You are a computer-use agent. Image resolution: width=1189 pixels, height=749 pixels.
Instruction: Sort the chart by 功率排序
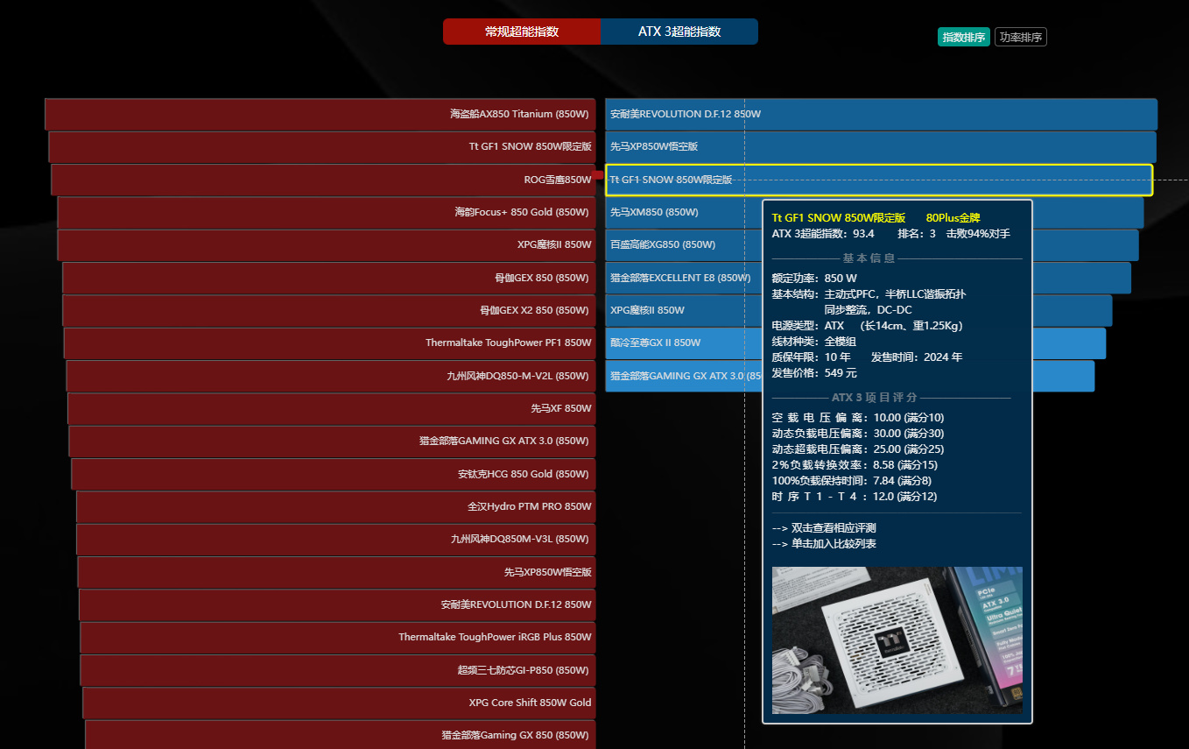1021,37
